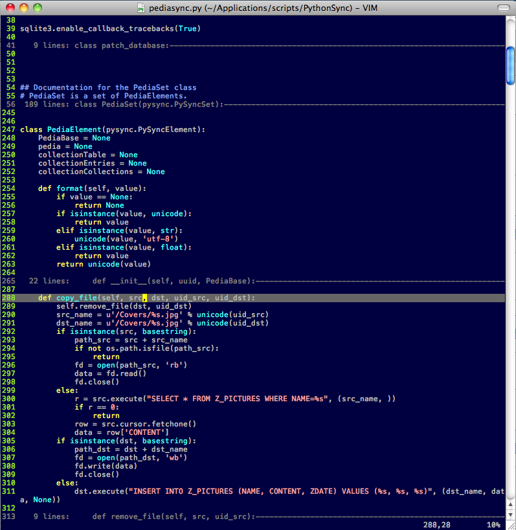
Task: Click the window resize grip corner
Action: coord(510,524)
